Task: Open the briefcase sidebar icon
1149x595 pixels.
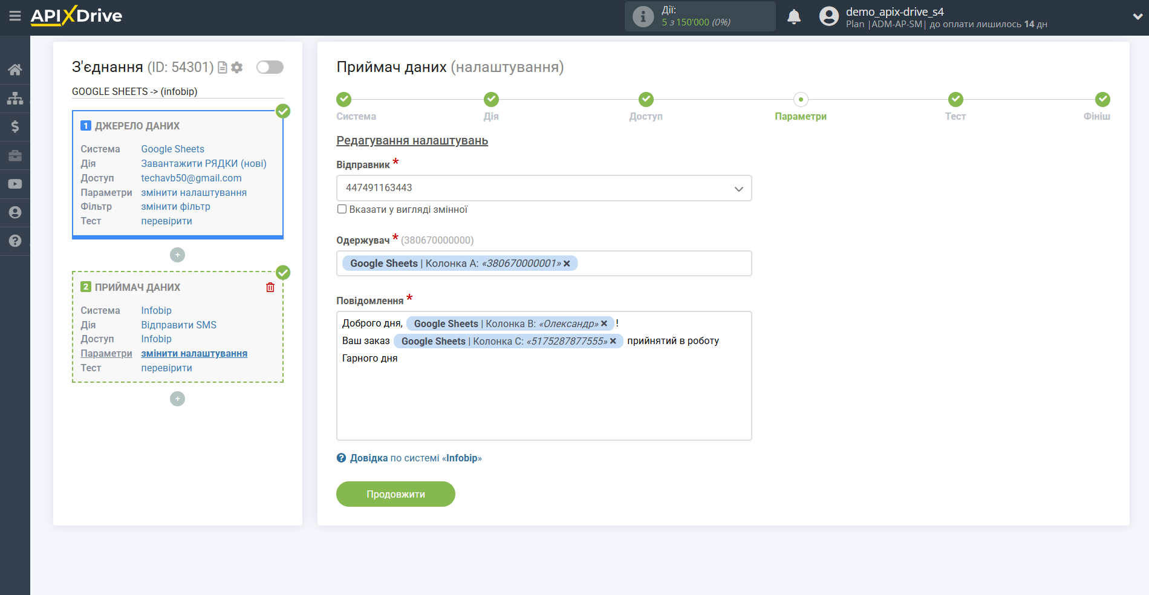Action: click(x=15, y=155)
